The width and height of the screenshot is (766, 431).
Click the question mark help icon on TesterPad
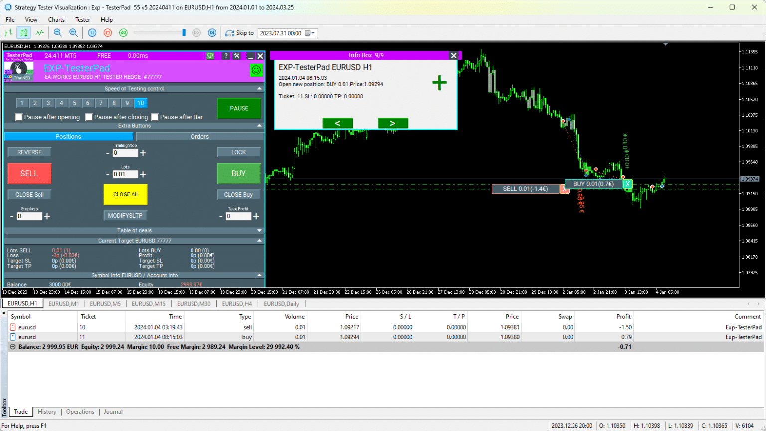coord(225,56)
